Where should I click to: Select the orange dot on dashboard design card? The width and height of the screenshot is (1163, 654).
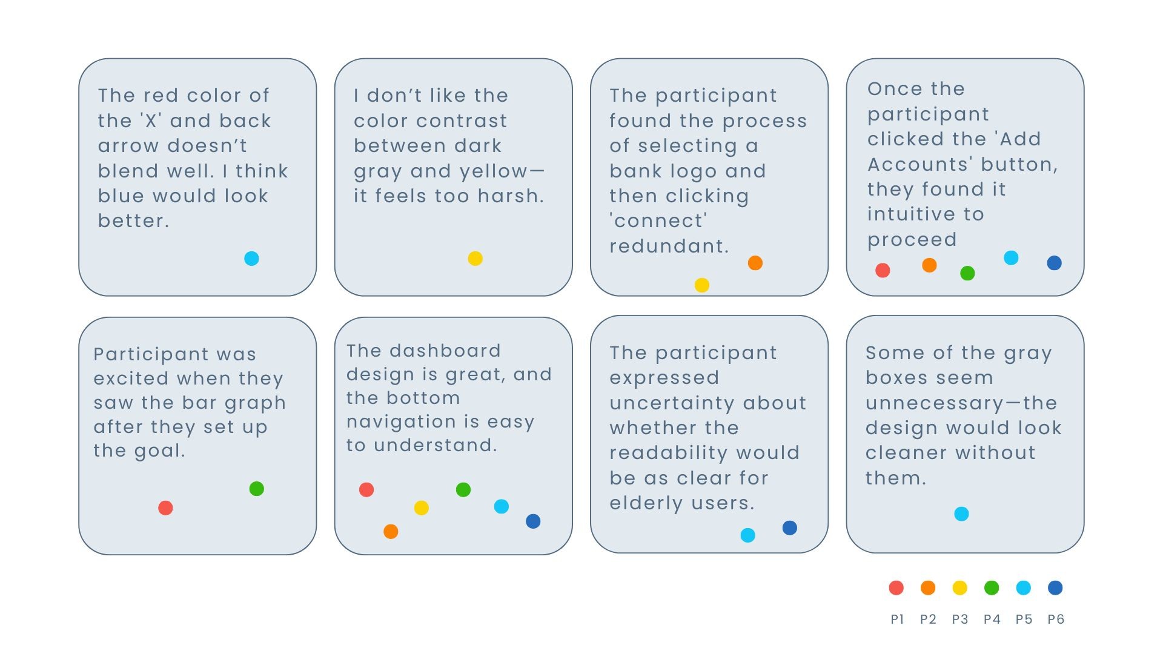click(391, 531)
